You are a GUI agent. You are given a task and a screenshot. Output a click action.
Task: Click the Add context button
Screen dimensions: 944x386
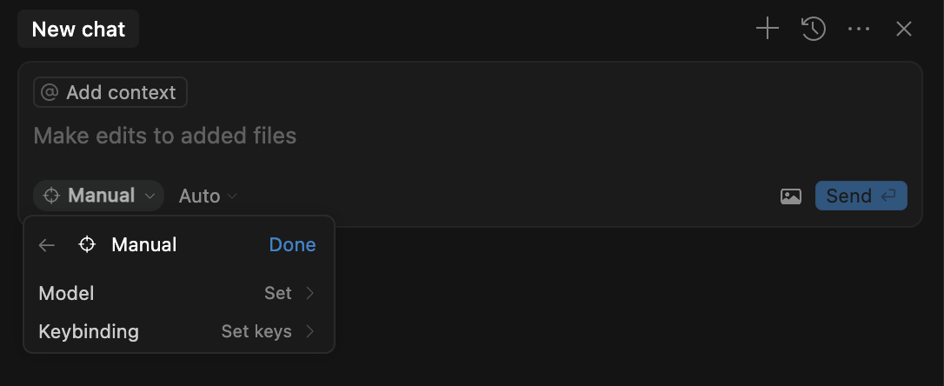110,92
